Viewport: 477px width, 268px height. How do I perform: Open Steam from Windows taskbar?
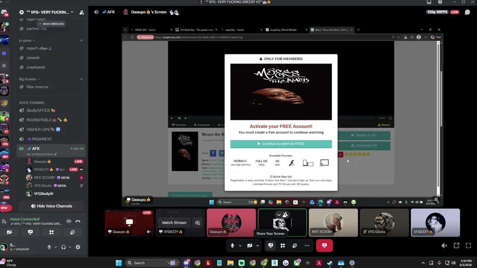click(330, 263)
